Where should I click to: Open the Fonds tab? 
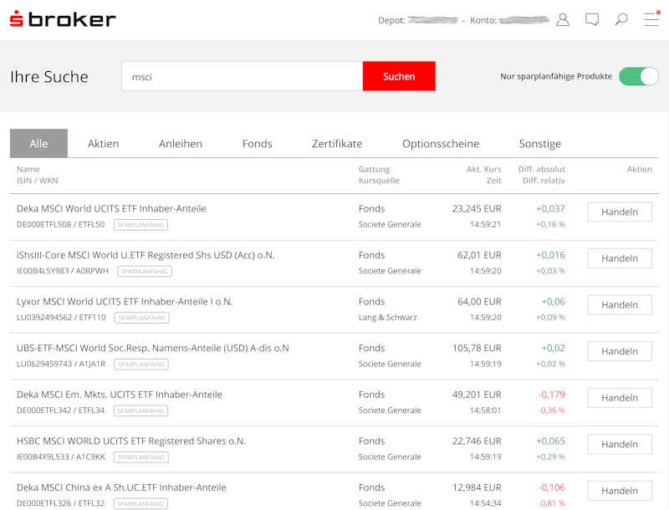258,144
